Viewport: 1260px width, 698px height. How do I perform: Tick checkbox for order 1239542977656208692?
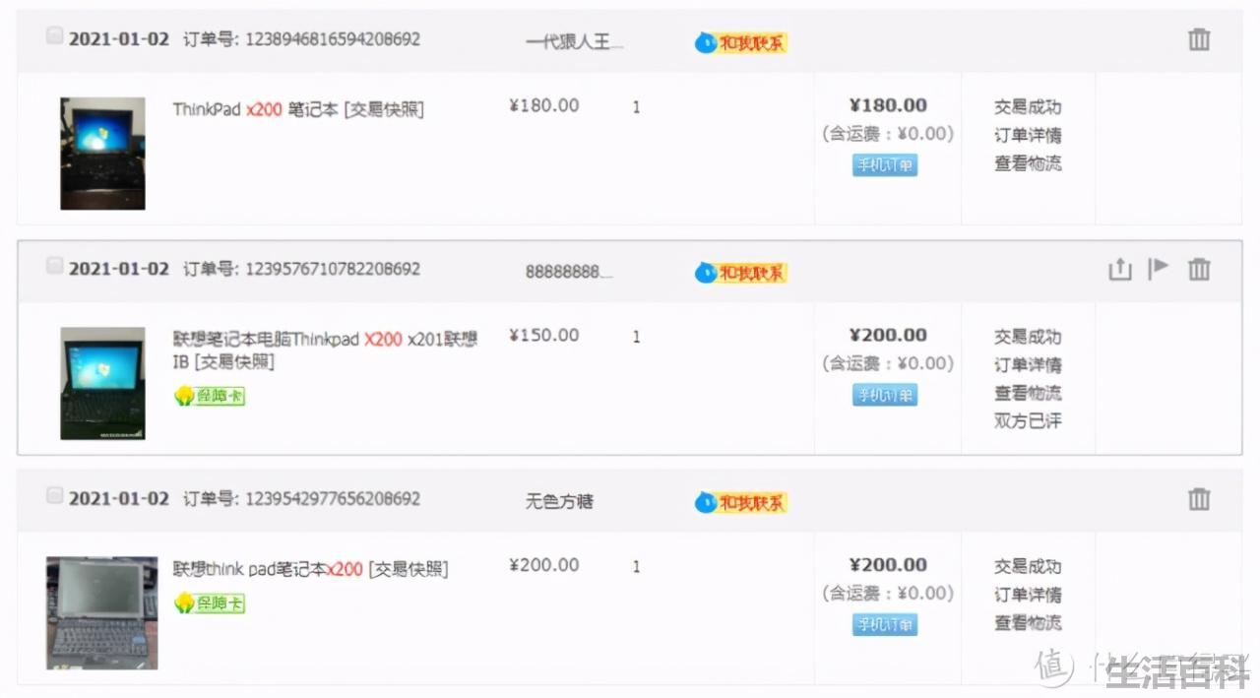(x=54, y=495)
